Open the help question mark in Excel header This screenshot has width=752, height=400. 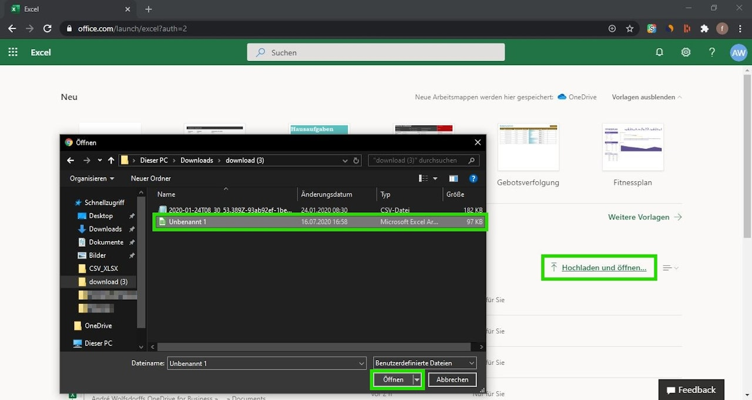[x=712, y=52]
